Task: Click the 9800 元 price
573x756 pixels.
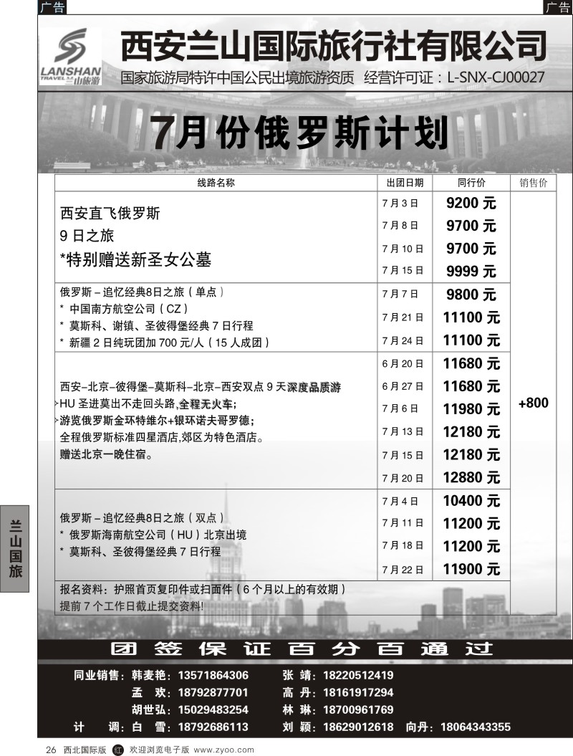Action: click(x=471, y=295)
